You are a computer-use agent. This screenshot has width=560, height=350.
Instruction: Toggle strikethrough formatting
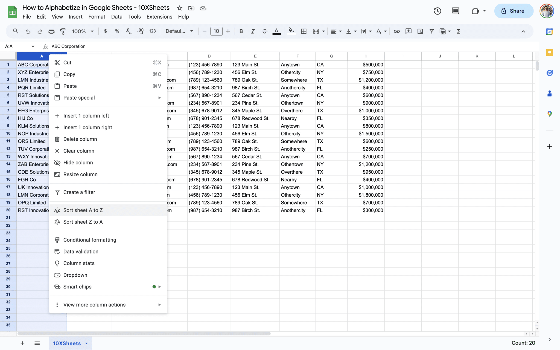[264, 31]
